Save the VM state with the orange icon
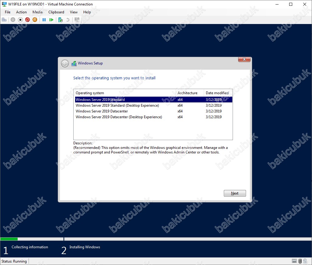Image resolution: width=312 pixels, height=265 pixels. pyautogui.click(x=35, y=20)
